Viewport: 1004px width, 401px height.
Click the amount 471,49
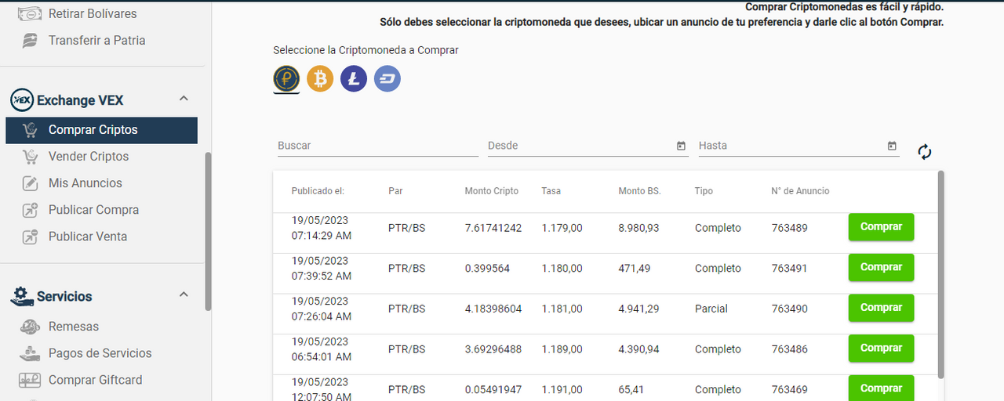(634, 269)
